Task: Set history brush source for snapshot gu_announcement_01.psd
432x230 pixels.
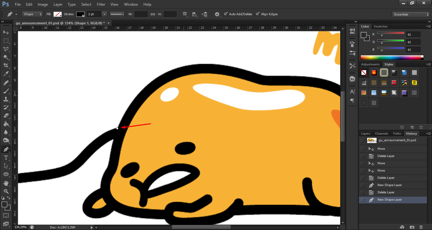Action: coord(362,140)
